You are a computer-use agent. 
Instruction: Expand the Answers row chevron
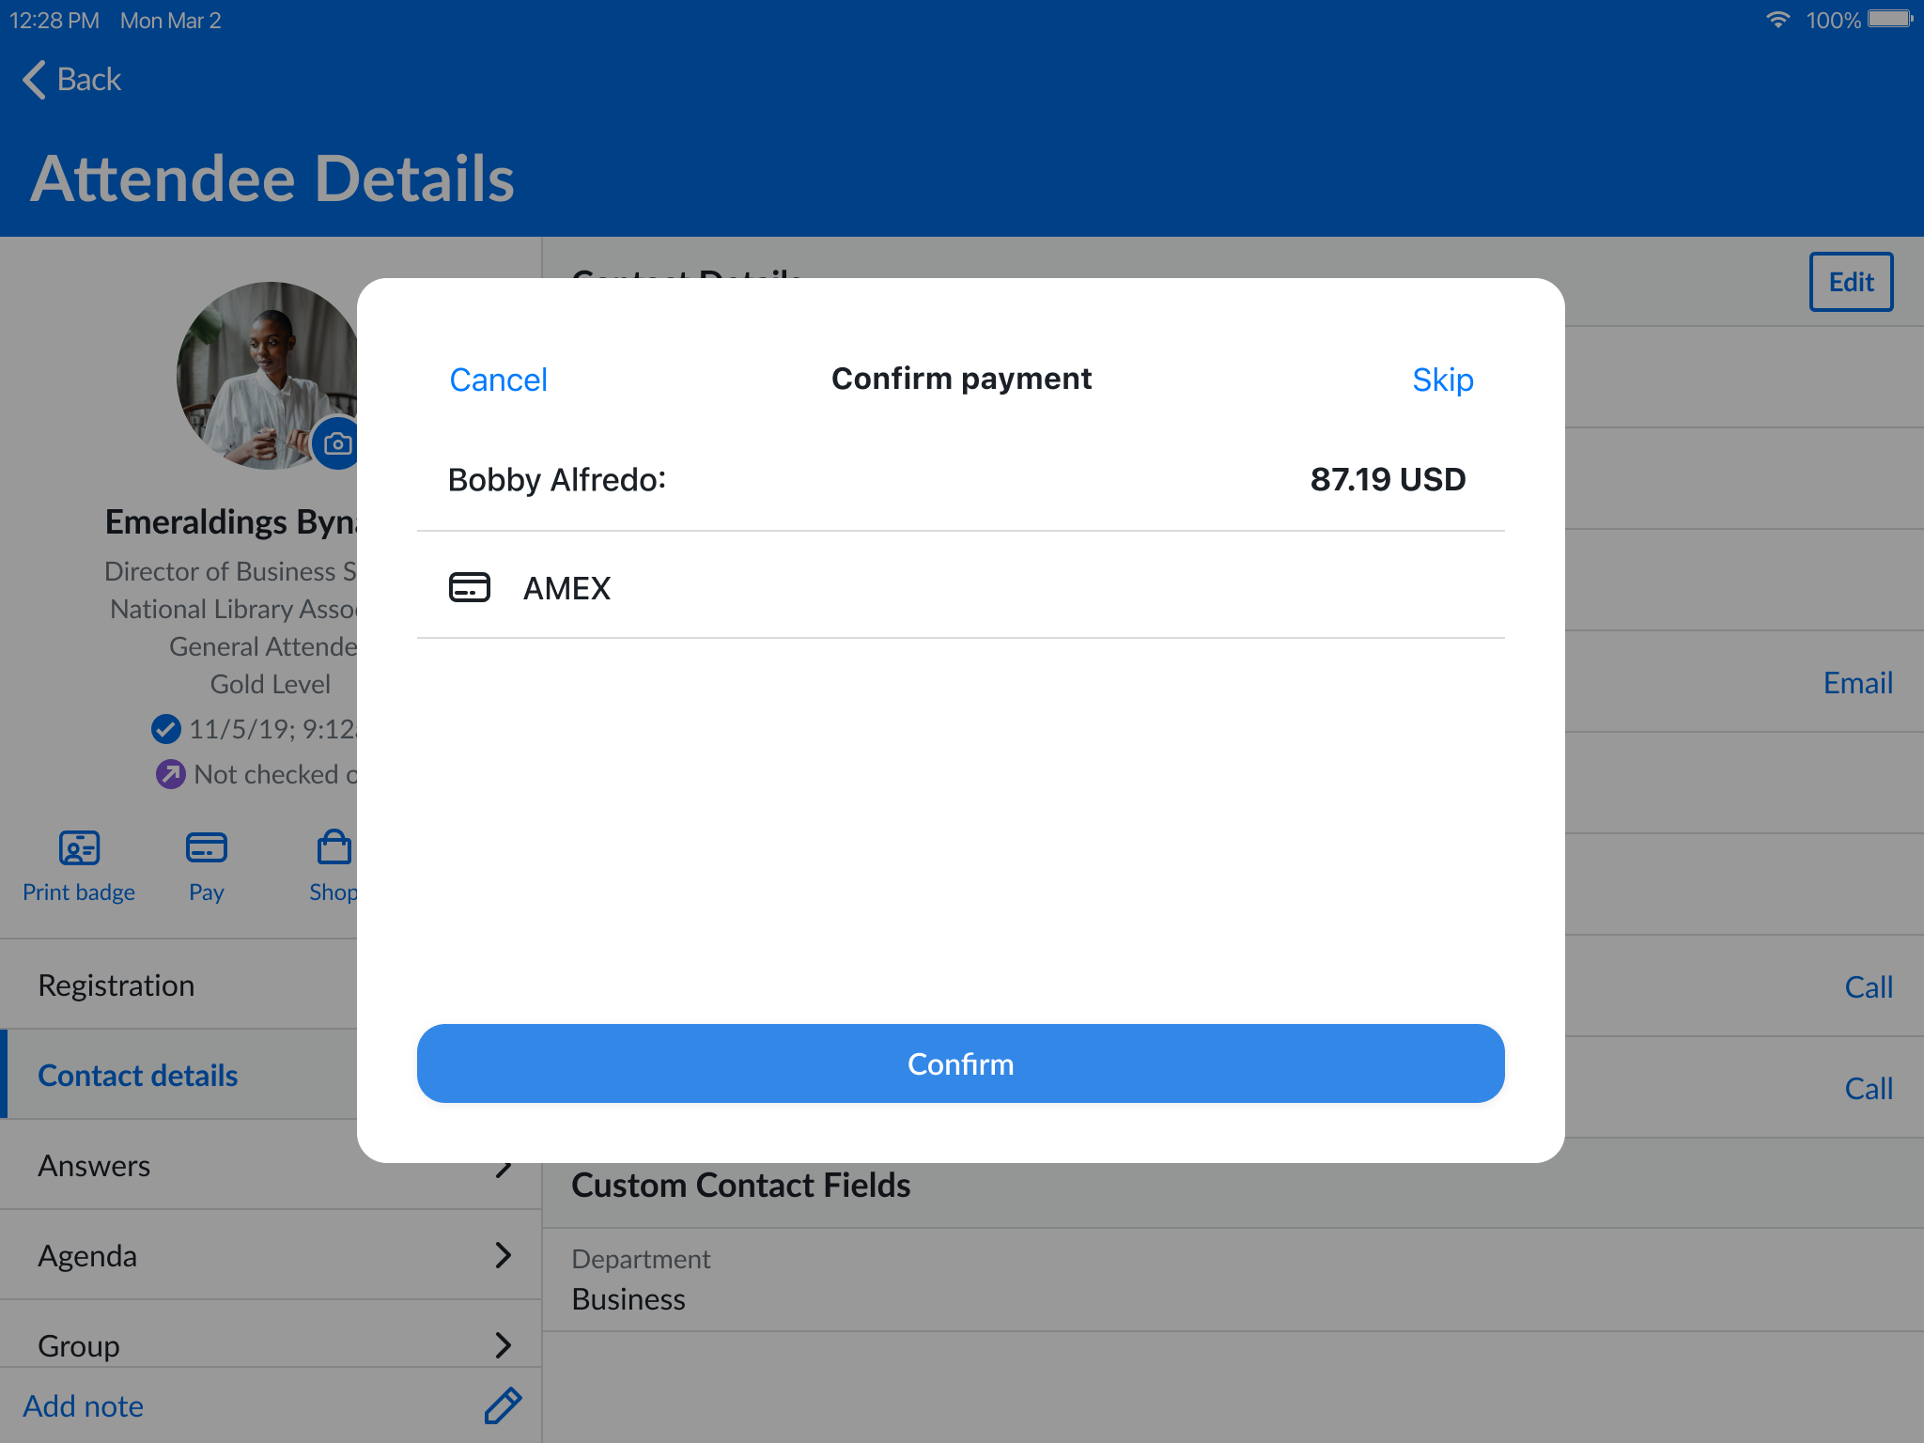[504, 1165]
